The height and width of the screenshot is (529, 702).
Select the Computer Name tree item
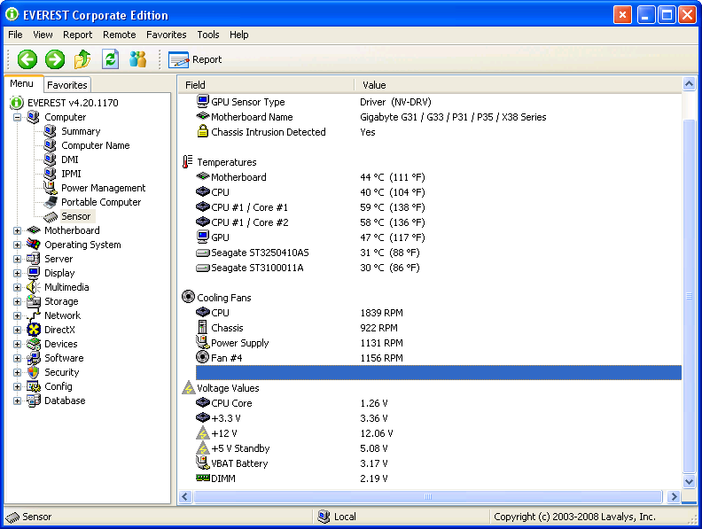pyautogui.click(x=96, y=145)
